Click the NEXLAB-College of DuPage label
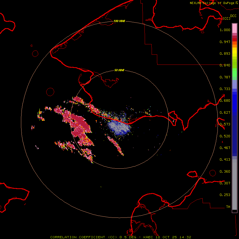 [x=212, y=3]
